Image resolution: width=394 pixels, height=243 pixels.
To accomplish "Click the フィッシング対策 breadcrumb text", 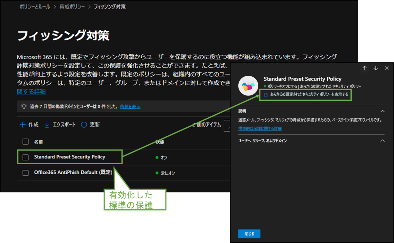I will [x=110, y=7].
